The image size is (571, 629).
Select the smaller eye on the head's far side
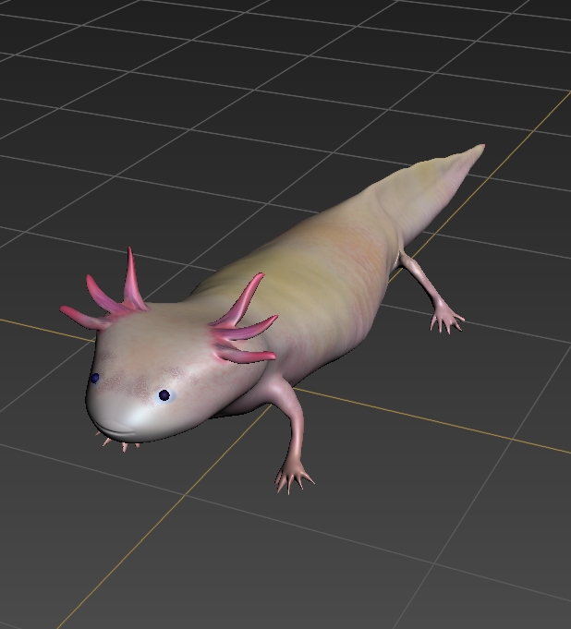point(94,378)
